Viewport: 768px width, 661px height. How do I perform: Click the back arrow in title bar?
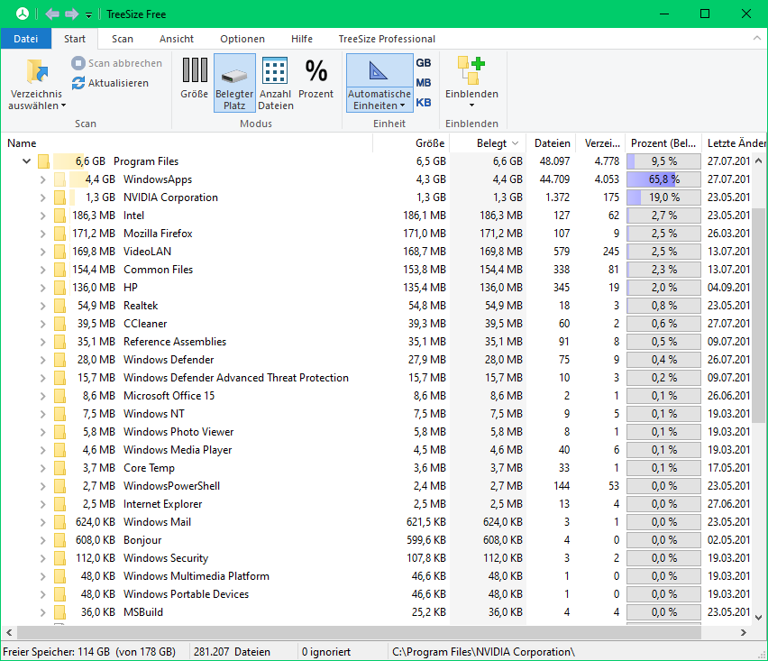52,14
